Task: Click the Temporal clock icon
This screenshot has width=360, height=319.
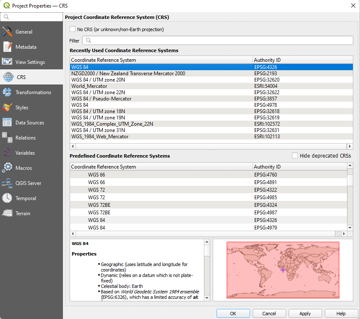Action: [7, 198]
